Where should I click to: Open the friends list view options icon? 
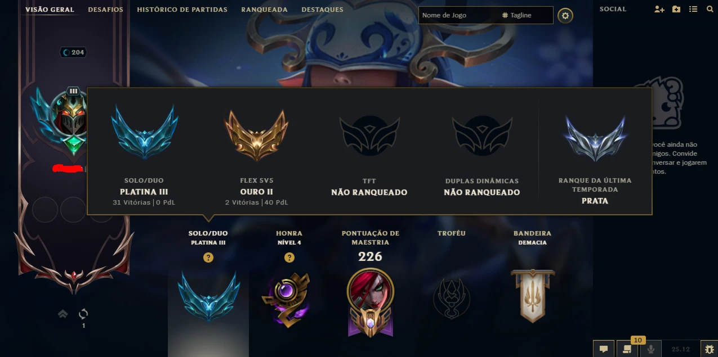(x=693, y=10)
